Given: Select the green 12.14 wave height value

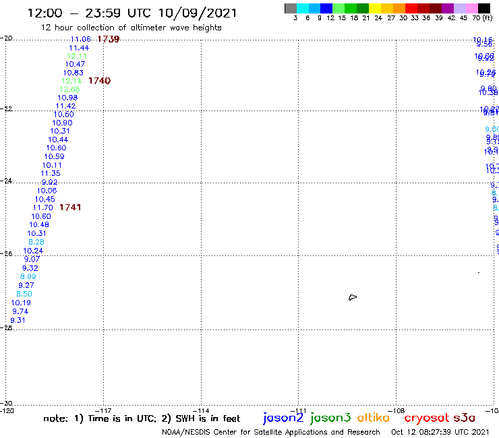Looking at the screenshot, I should (x=71, y=81).
